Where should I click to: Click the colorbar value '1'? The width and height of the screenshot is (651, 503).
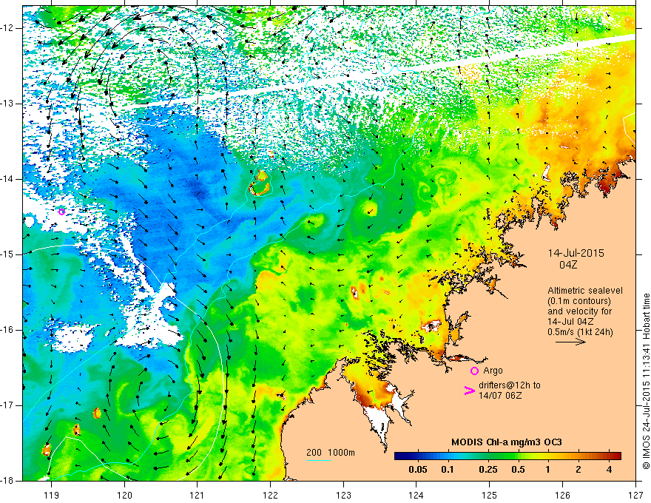pos(547,470)
